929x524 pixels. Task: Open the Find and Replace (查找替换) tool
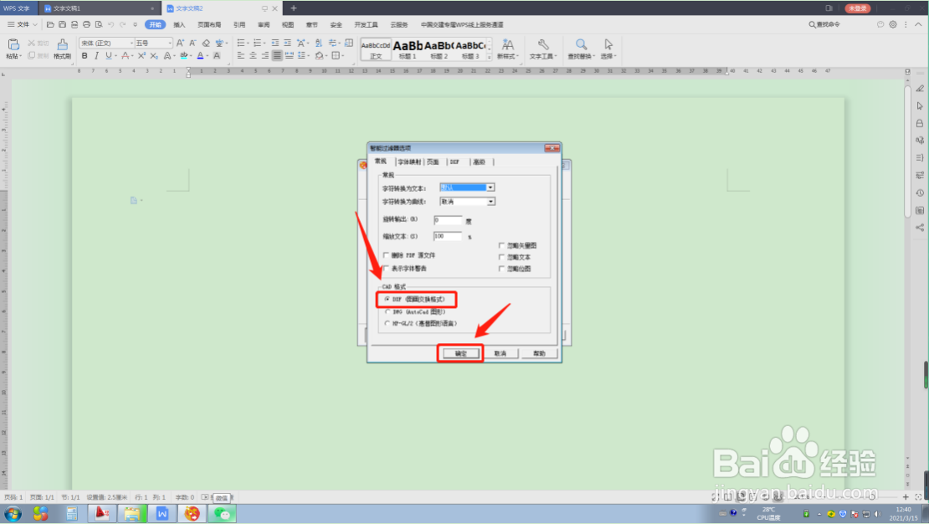(581, 49)
